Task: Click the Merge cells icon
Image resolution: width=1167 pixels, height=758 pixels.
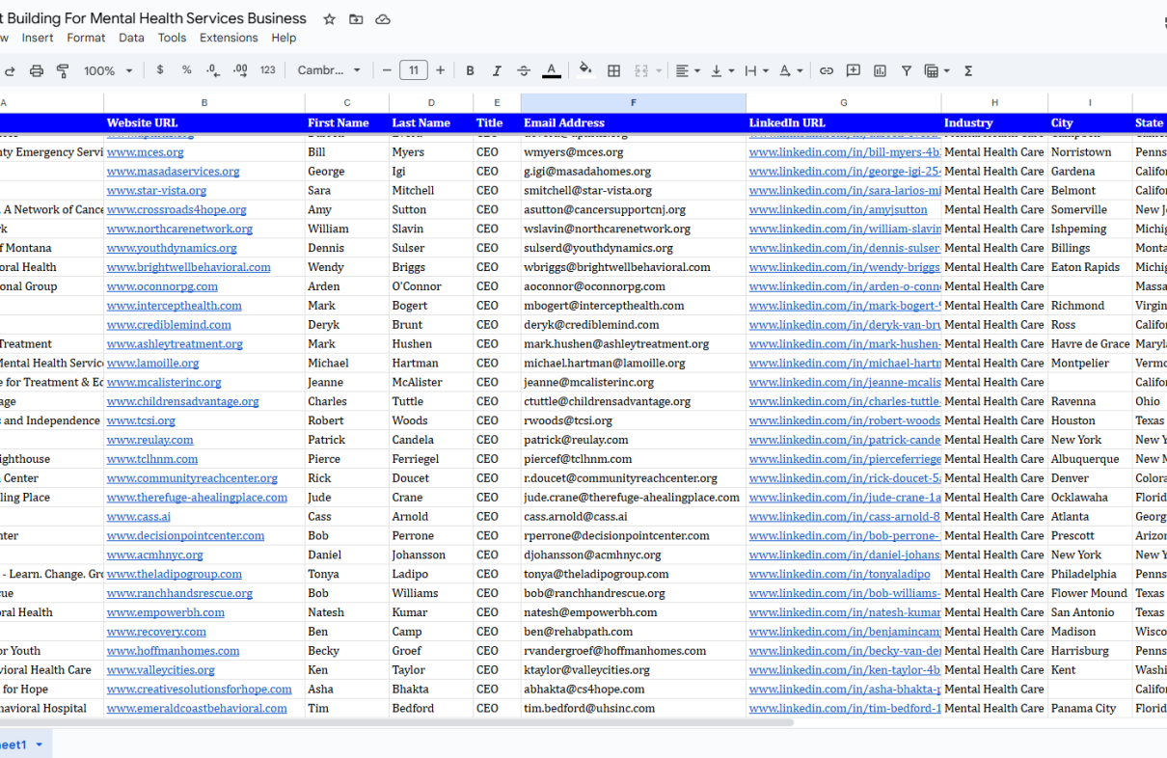Action: click(x=641, y=70)
